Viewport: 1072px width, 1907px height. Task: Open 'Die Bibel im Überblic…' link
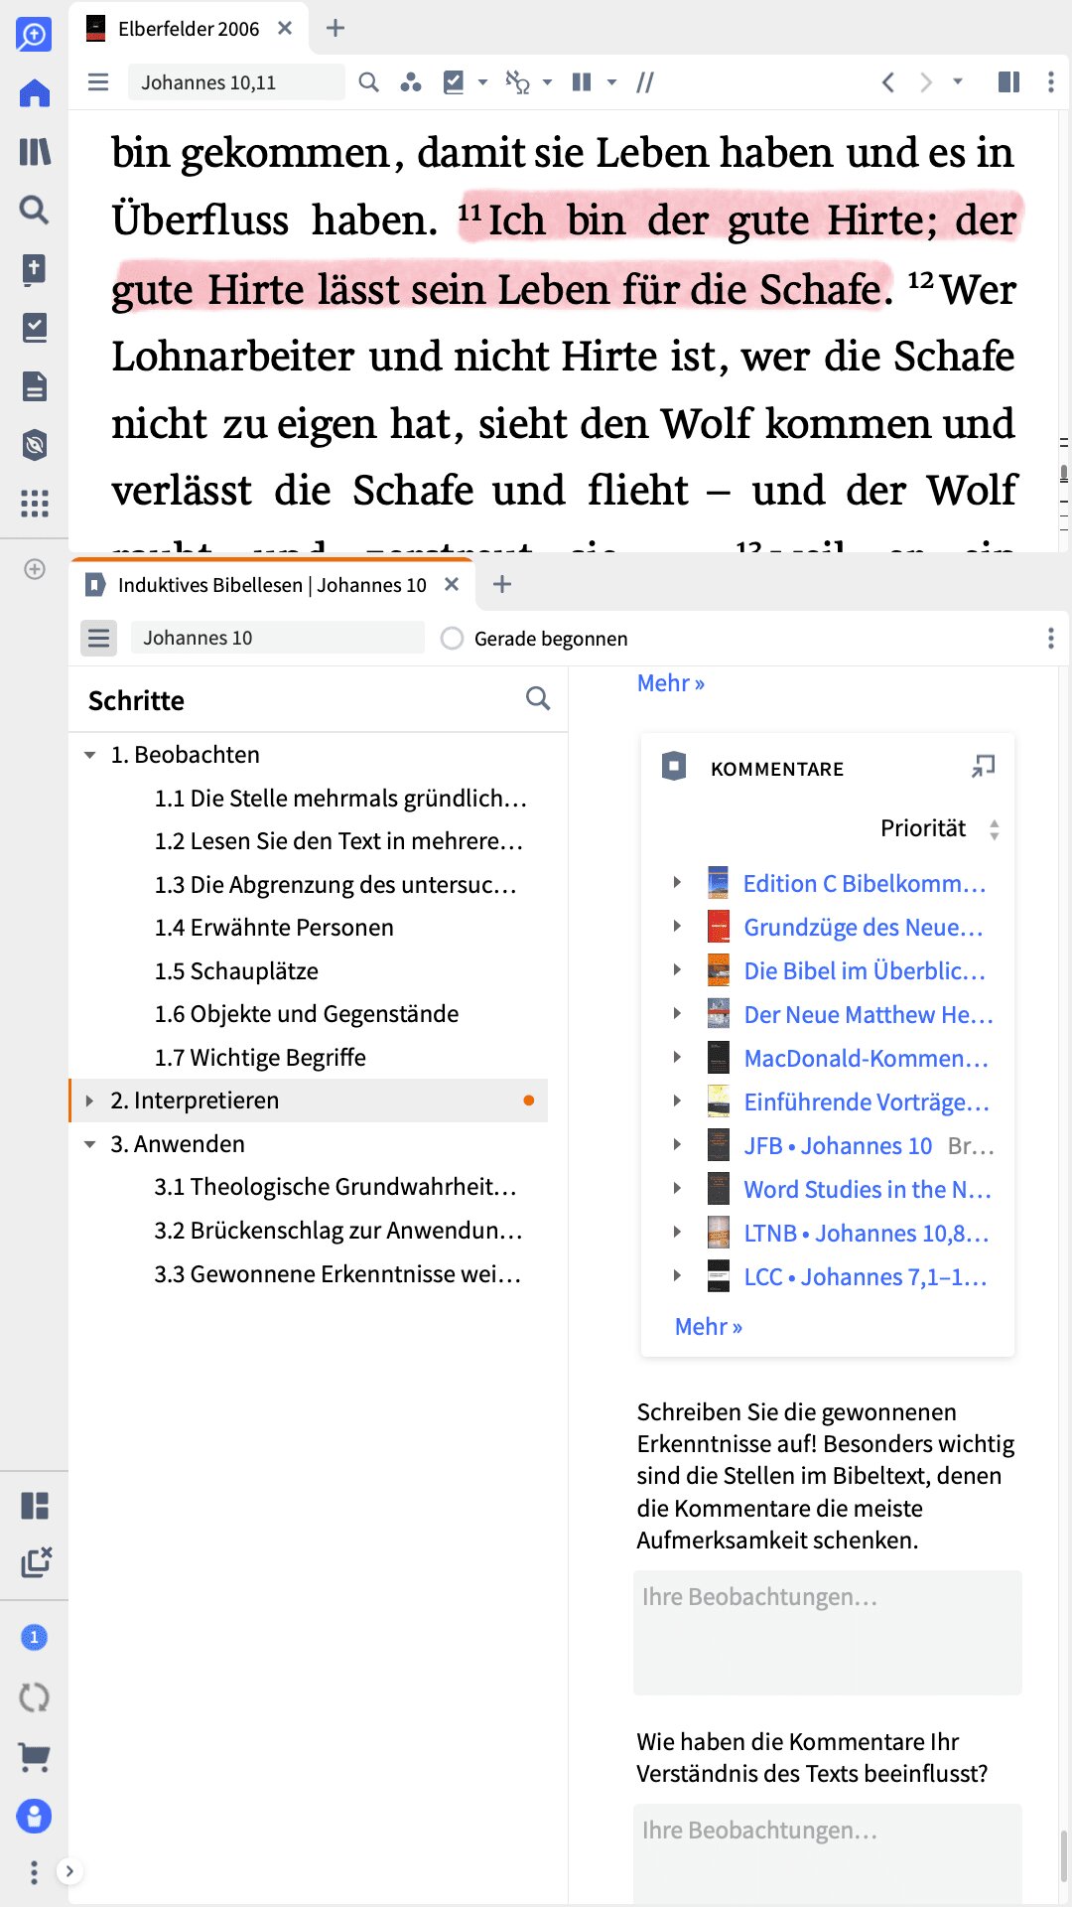865,971
